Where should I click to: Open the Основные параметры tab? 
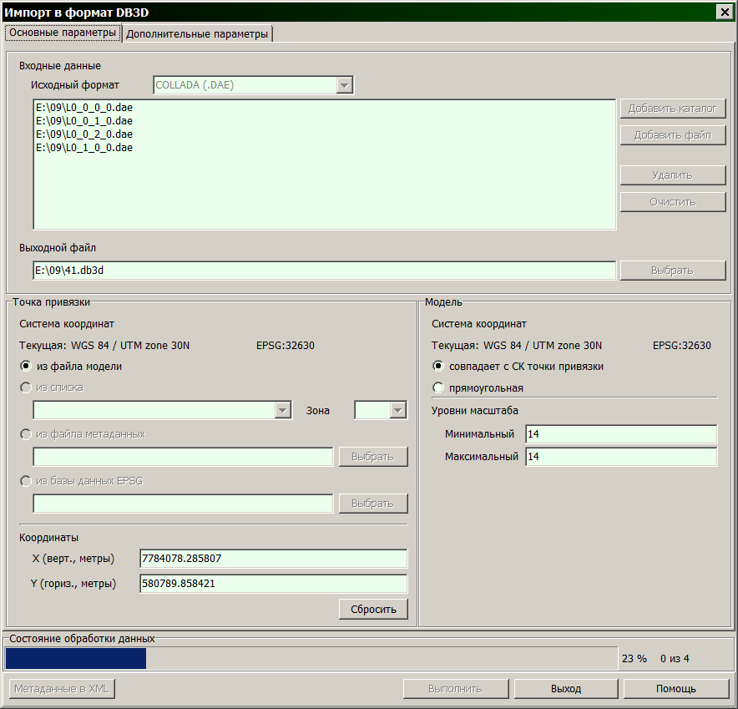click(x=63, y=33)
